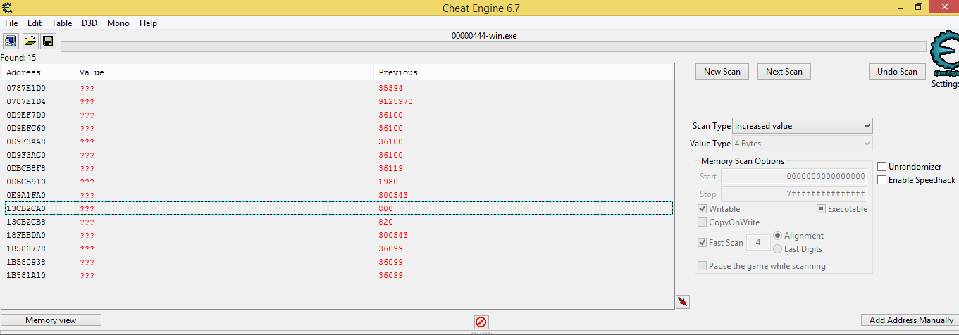Open the File menu

(11, 23)
